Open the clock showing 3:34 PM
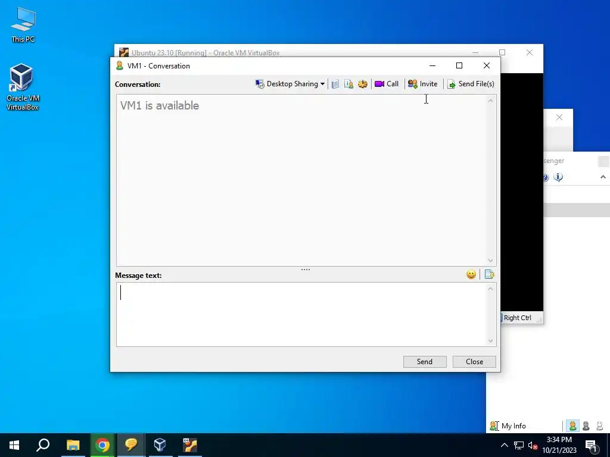This screenshot has width=610, height=457. pyautogui.click(x=559, y=445)
